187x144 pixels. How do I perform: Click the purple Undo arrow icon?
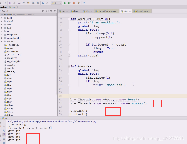coord(10,3)
